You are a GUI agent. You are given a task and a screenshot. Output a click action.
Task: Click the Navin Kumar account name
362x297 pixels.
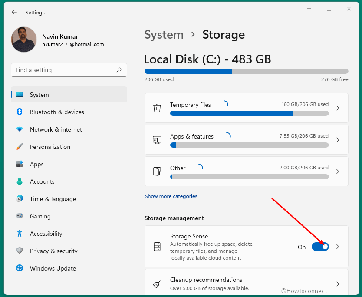tap(60, 36)
